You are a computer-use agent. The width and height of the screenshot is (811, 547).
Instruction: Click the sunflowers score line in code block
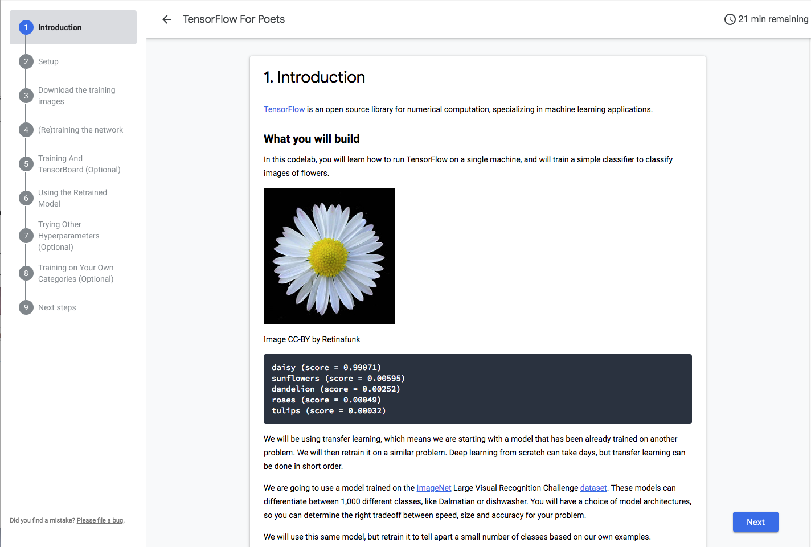pos(338,378)
